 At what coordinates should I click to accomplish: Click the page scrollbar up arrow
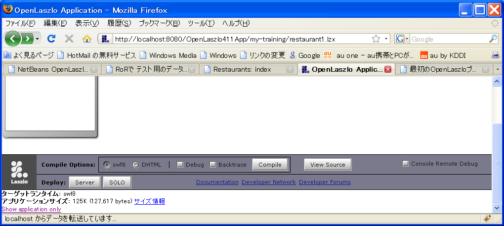click(x=497, y=81)
